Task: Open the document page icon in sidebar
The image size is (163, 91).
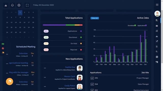Action: pyautogui.click(x=157, y=47)
